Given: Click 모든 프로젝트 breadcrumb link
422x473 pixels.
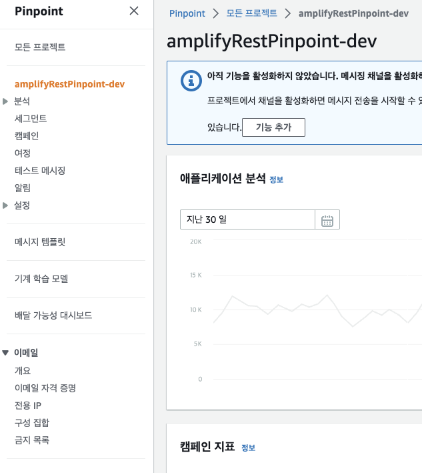Looking at the screenshot, I should coord(252,13).
